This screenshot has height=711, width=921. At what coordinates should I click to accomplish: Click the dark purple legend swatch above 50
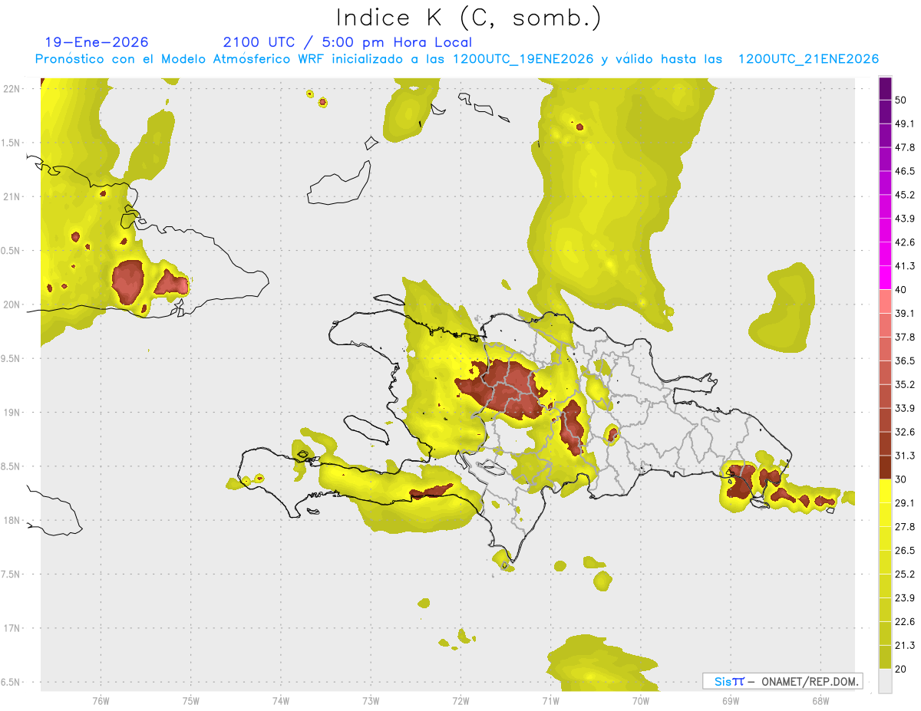point(885,88)
